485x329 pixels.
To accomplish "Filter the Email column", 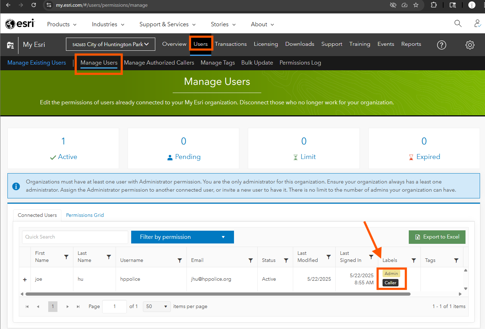I will [x=251, y=260].
